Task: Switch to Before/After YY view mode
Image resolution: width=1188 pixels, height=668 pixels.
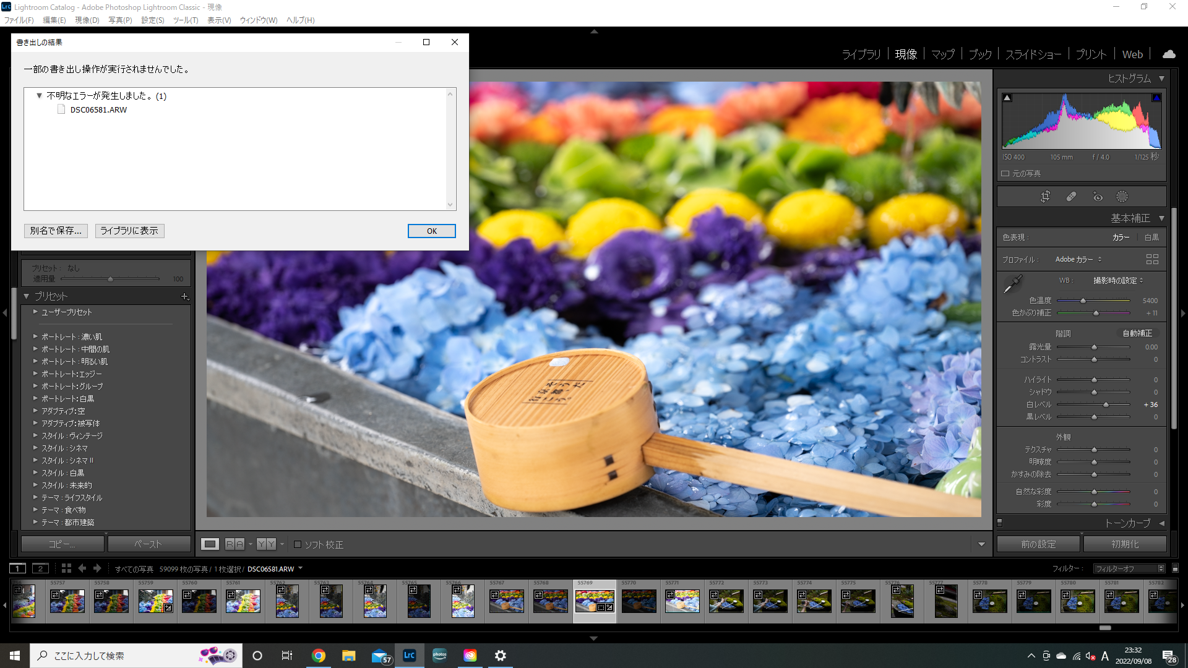Action: 266,544
